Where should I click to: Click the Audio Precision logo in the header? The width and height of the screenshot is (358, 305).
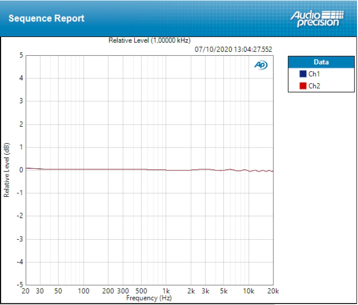(x=317, y=19)
